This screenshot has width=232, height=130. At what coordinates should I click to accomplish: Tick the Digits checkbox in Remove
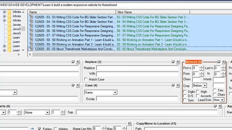click(x=185, y=91)
